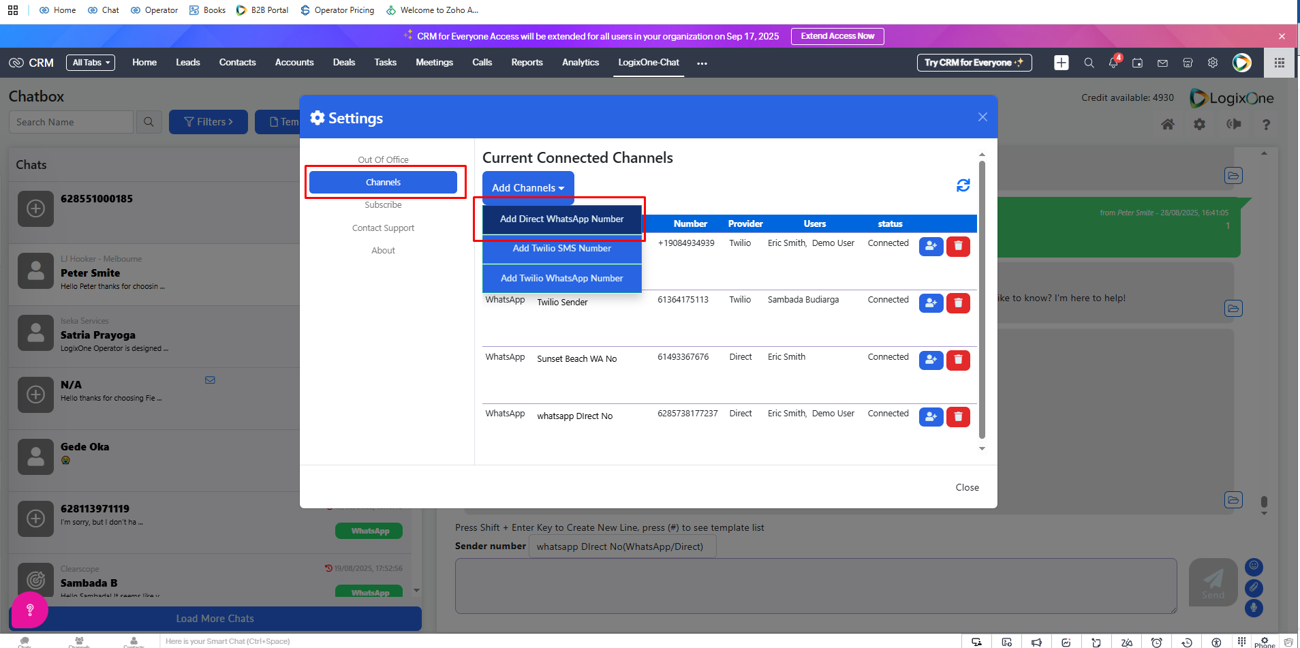
Task: Assign users to Twilio Sender channel
Action: (931, 303)
